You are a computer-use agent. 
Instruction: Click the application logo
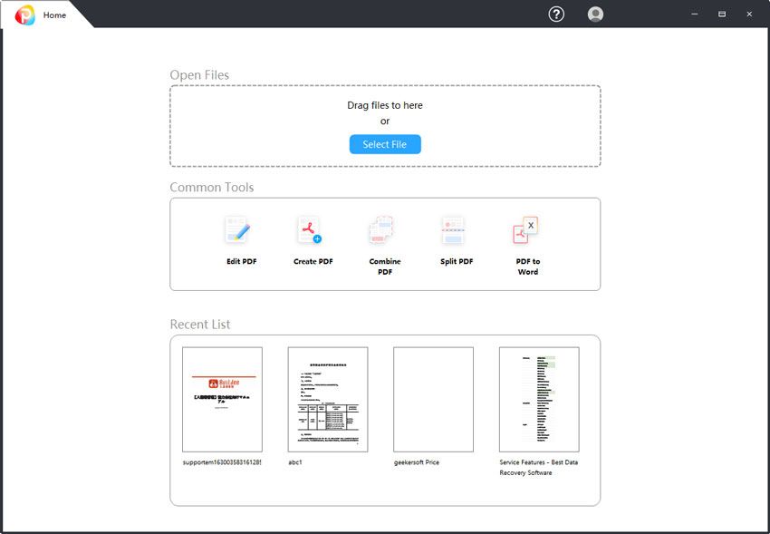25,15
